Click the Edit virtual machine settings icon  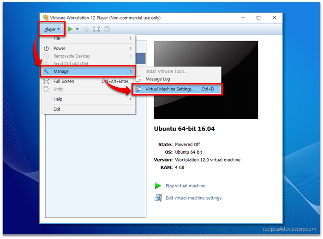click(158, 198)
